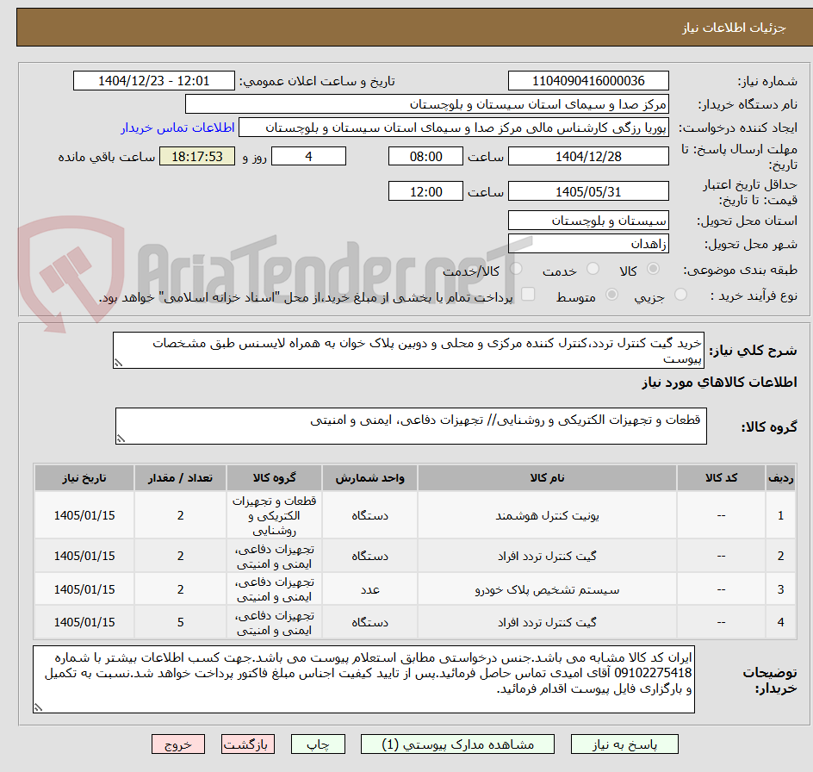Select the کالا/خدمت radio option
This screenshot has width=813, height=772.
[x=516, y=269]
